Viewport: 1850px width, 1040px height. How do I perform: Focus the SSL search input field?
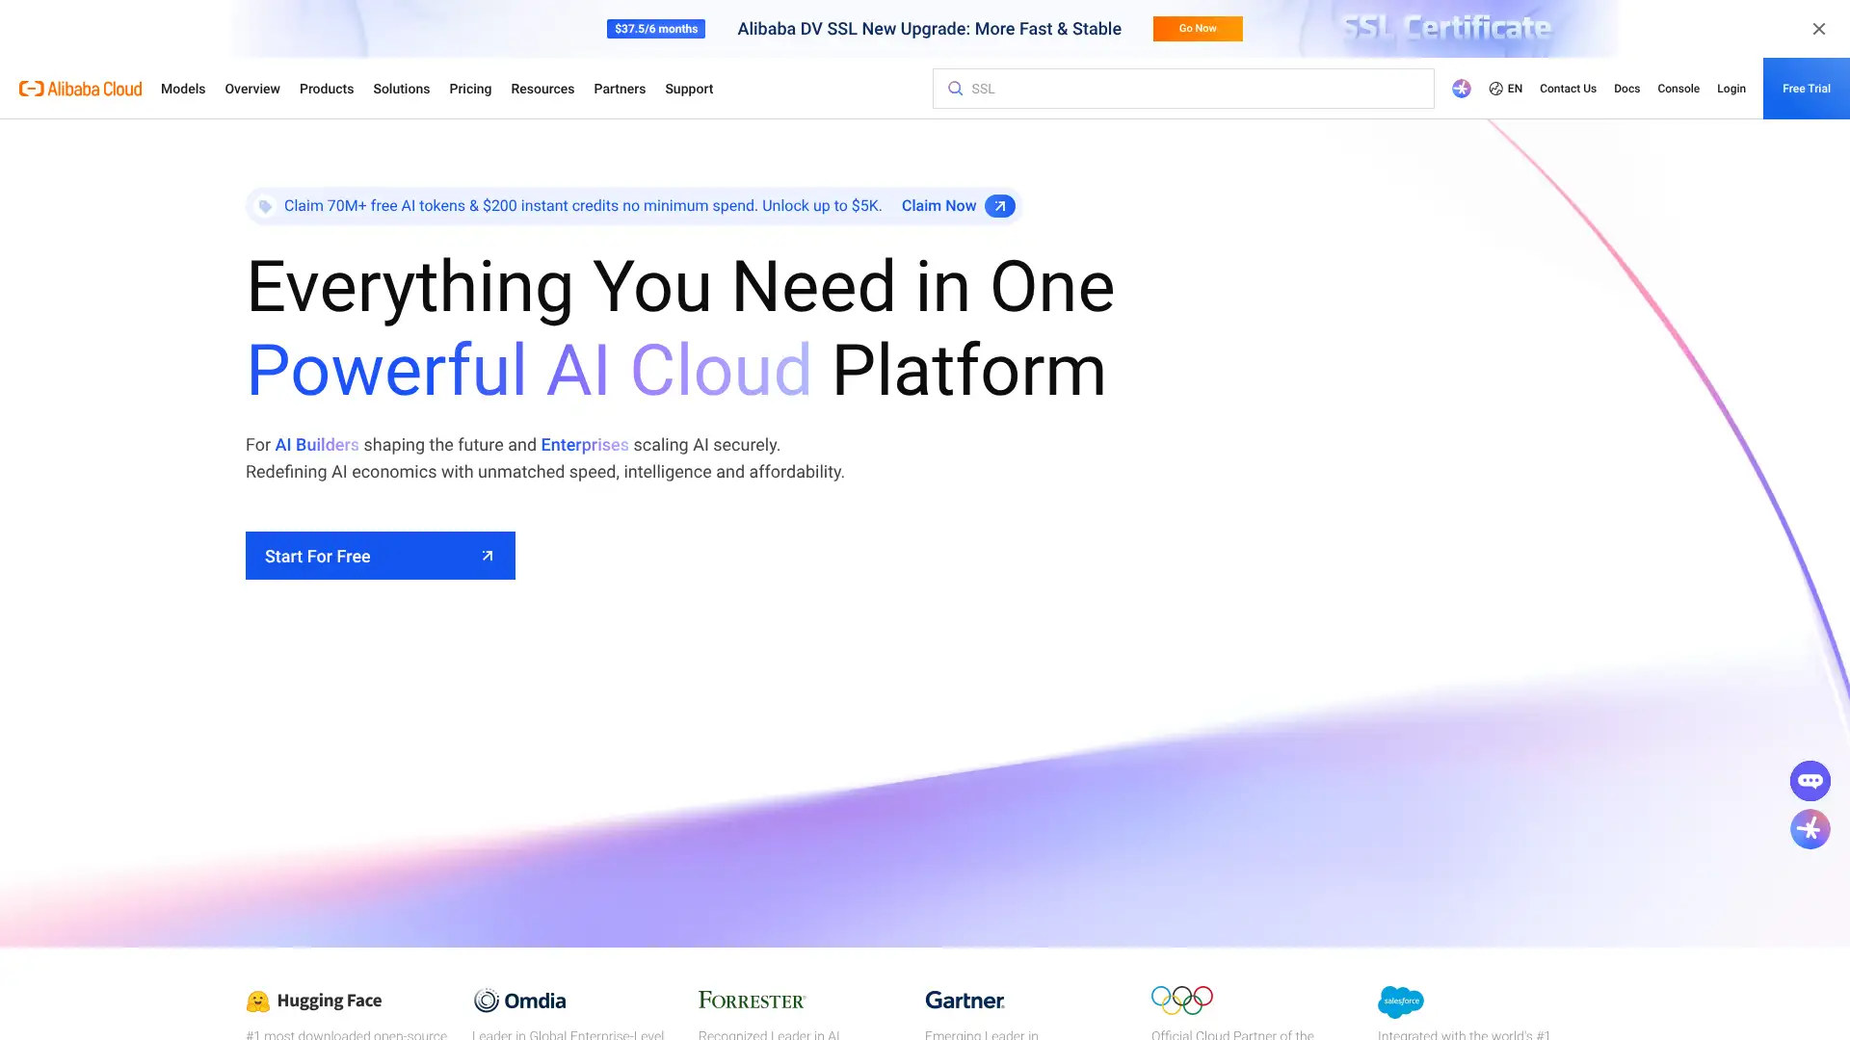coord(1183,89)
